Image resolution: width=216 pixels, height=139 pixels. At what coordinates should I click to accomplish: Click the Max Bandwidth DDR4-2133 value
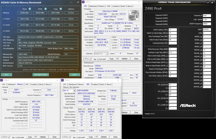point(86,93)
